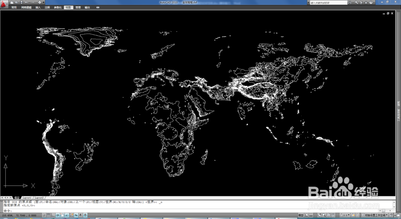
Task: Toggle auto-add annotation scales icon
Action: click(357, 215)
